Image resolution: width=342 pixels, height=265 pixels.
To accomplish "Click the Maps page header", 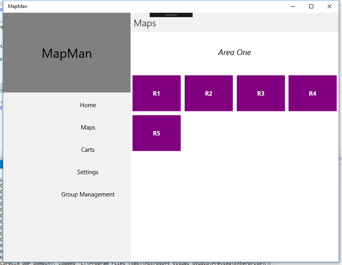I will (x=145, y=23).
